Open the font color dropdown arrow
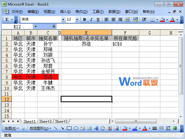The width and height of the screenshot is (185, 139). (x=177, y=20)
